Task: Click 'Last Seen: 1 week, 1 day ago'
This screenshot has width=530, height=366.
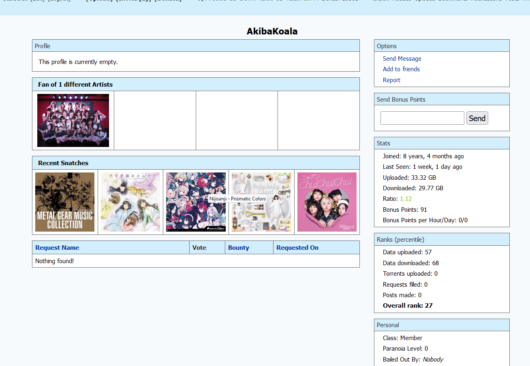Action: 423,167
